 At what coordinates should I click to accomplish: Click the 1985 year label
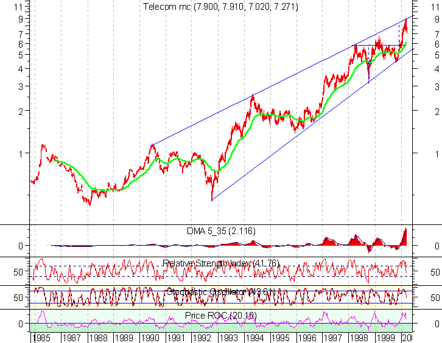(x=41, y=338)
